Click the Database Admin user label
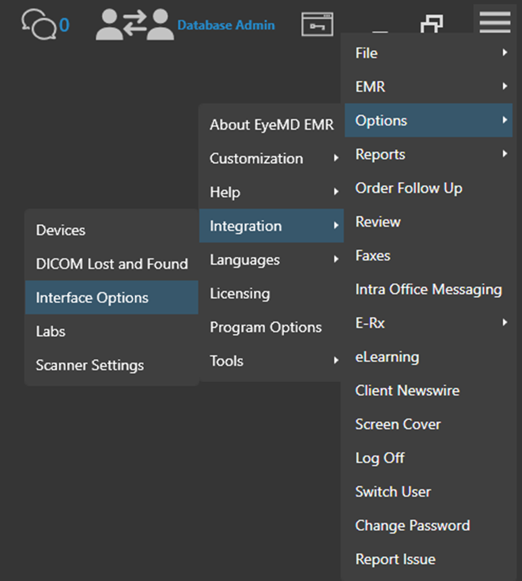This screenshot has height=581, width=522. pos(226,25)
